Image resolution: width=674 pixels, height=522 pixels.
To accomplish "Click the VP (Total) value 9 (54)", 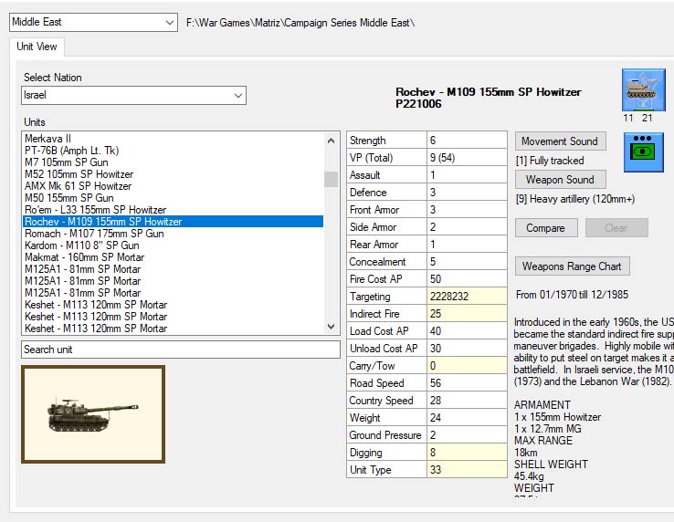I will [x=467, y=158].
